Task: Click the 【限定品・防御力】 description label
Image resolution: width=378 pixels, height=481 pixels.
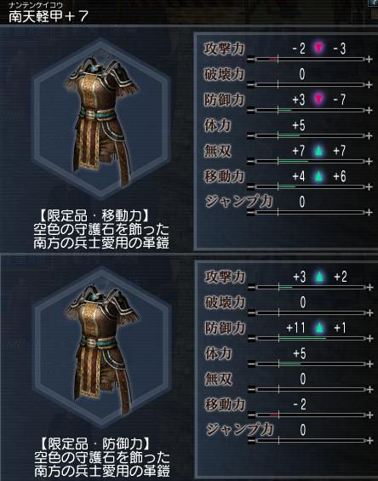Action: 95,444
